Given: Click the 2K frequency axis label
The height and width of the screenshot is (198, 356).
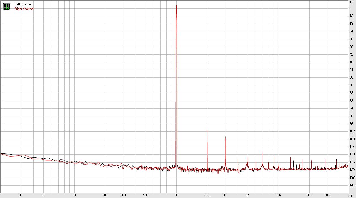Looking at the screenshot, I should [x=207, y=195].
